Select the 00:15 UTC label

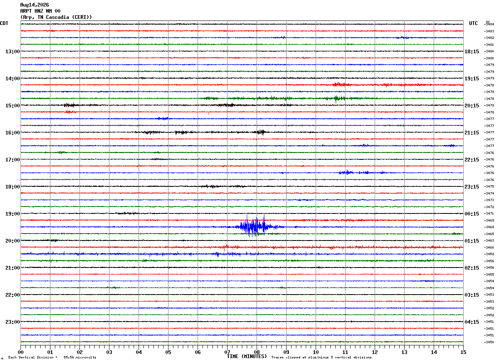coord(472,214)
